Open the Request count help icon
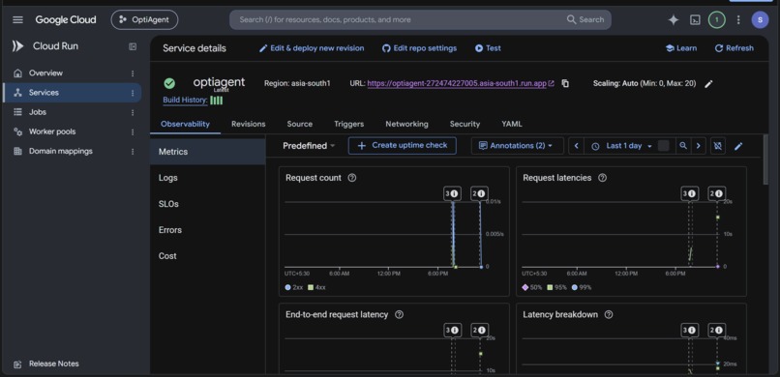 coord(352,178)
